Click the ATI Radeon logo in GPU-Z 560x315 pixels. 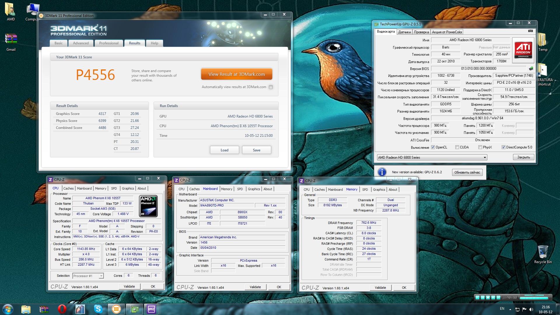click(x=523, y=50)
